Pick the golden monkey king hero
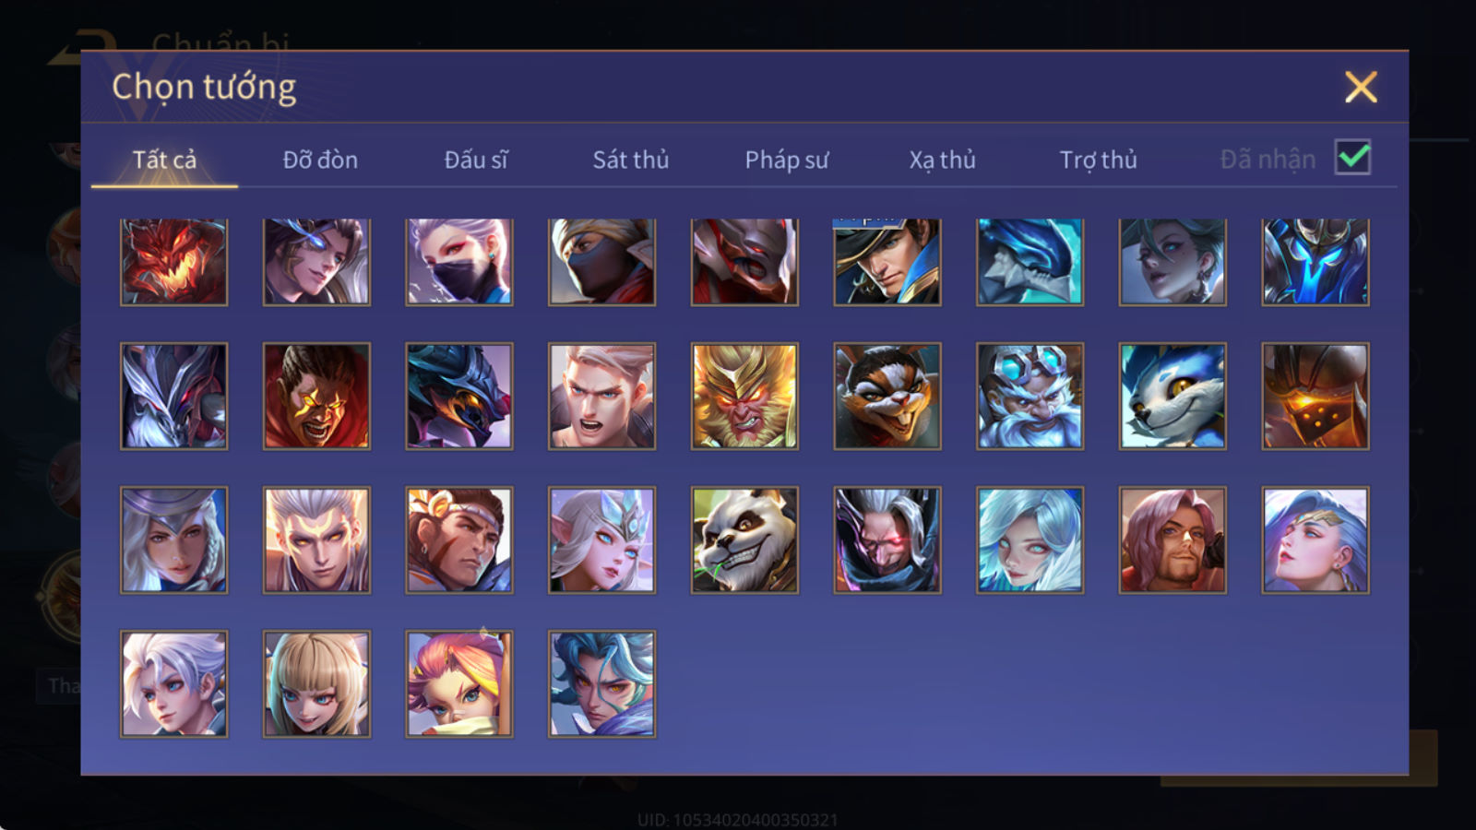 (744, 397)
